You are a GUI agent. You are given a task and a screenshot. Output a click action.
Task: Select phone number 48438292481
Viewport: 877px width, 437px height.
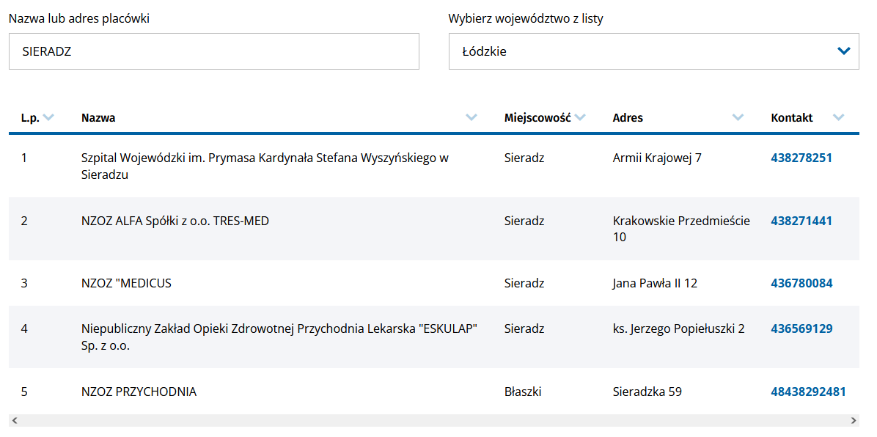tap(808, 392)
